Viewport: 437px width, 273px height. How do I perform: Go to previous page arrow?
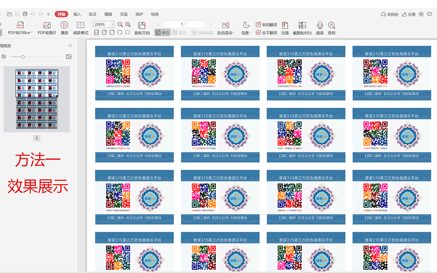(158, 24)
